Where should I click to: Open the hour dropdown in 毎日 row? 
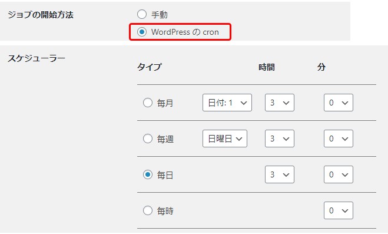[x=280, y=174]
